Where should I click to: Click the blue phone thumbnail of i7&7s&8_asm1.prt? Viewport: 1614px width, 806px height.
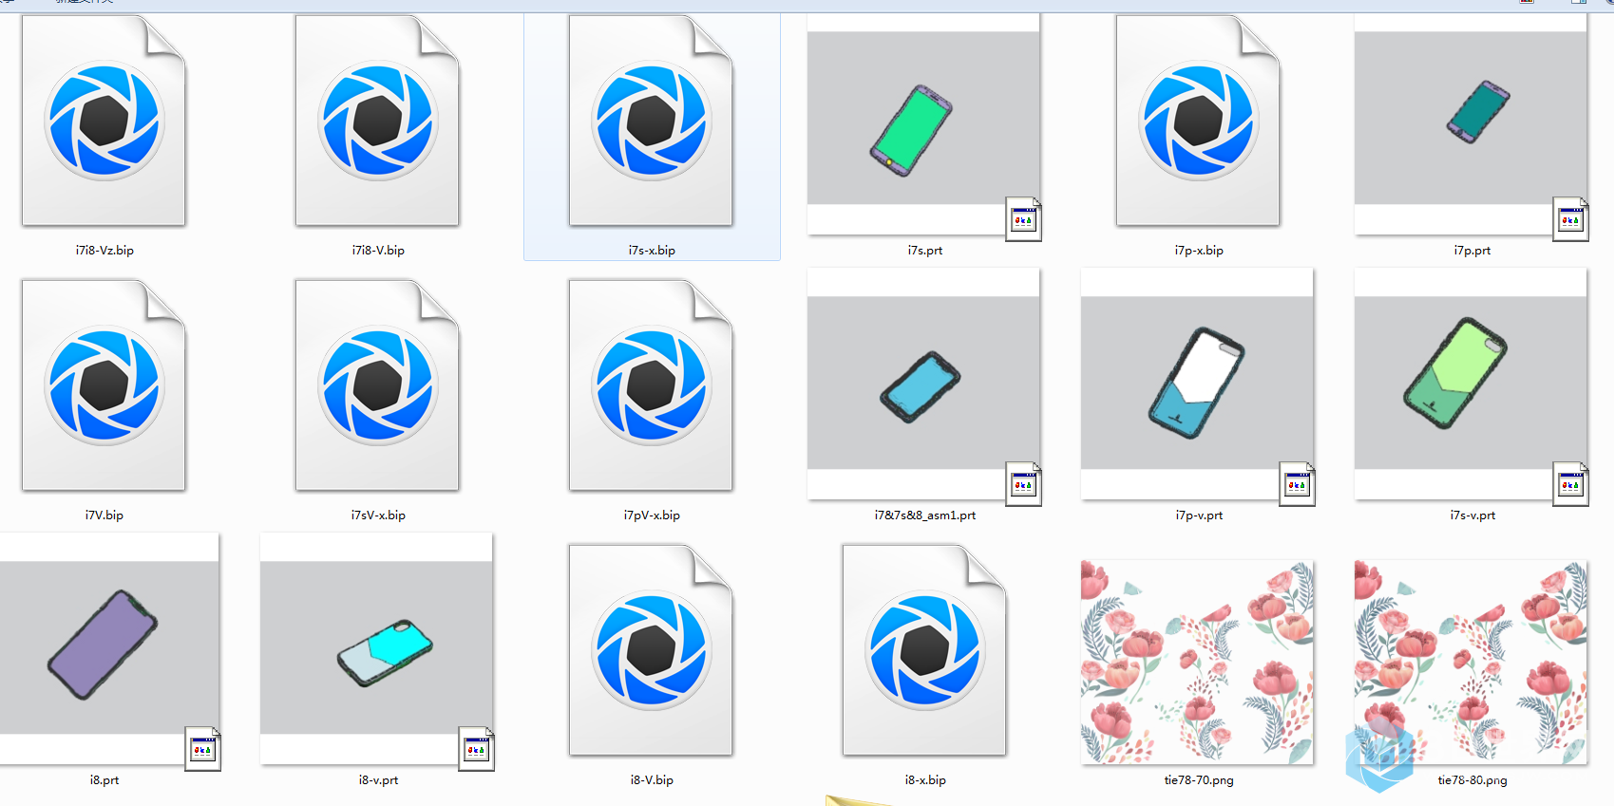[924, 384]
